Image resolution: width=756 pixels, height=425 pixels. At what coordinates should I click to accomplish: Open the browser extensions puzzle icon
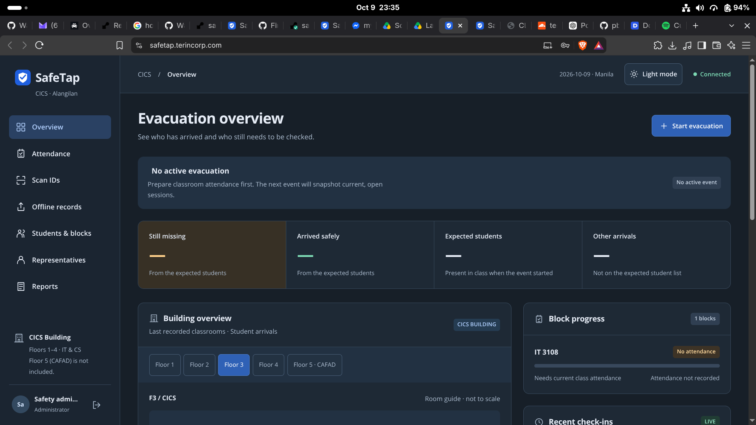(x=658, y=45)
